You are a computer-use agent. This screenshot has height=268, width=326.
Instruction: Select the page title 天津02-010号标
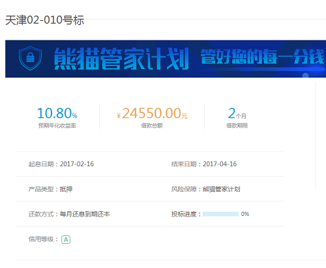[44, 20]
